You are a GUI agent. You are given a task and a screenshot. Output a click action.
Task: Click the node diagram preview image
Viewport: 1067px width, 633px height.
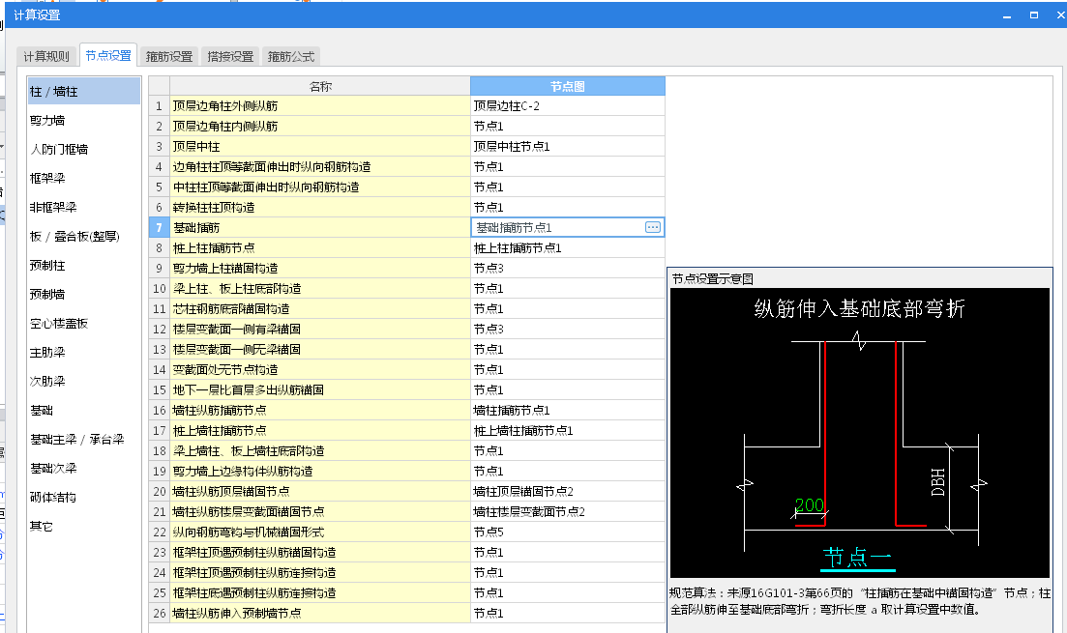pos(860,433)
